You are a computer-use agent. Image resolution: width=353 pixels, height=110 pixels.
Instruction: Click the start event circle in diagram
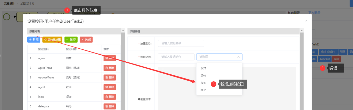(x=7, y=16)
